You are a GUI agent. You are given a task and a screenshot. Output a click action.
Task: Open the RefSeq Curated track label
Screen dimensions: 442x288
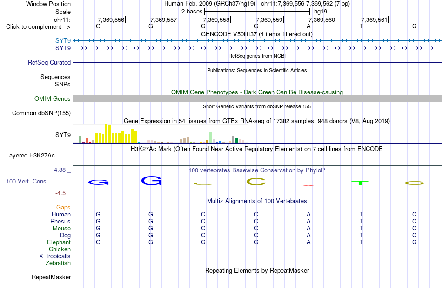[49, 63]
